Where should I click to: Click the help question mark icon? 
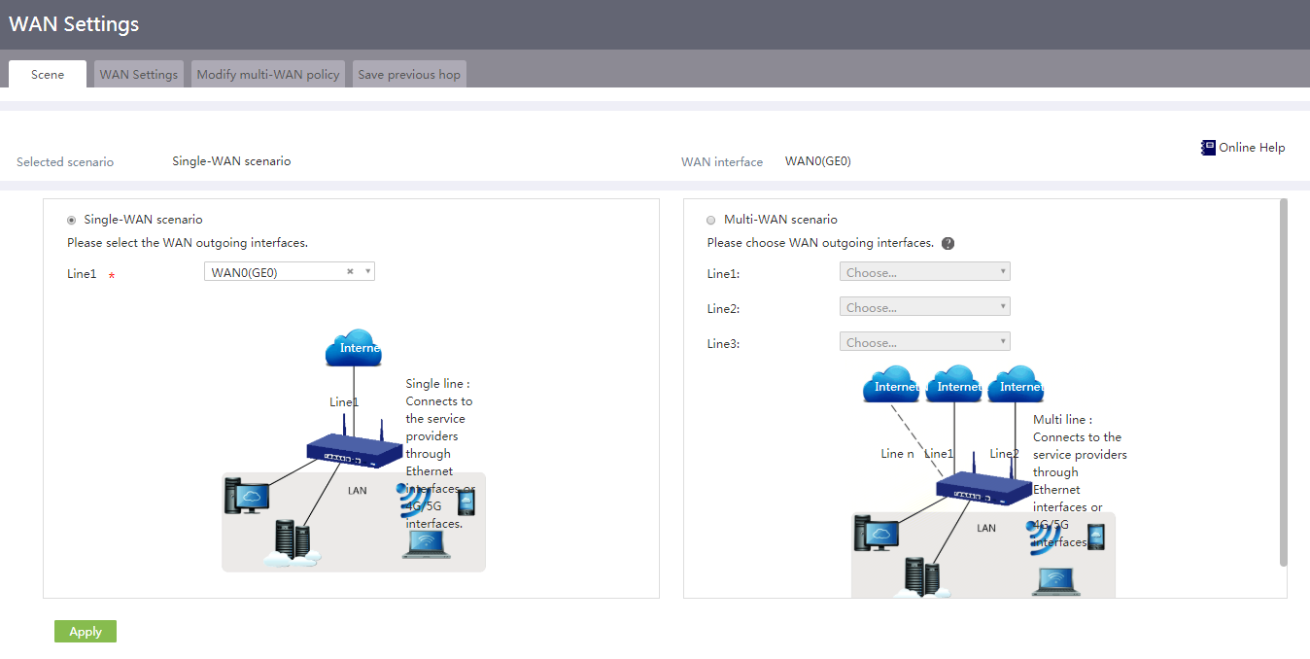click(x=948, y=243)
